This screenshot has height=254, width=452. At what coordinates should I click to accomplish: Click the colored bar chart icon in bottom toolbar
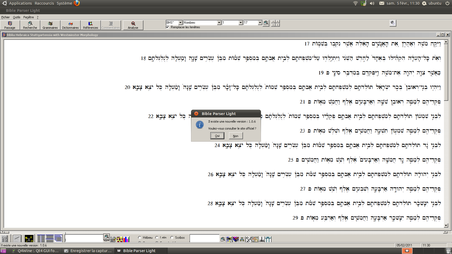coord(126,239)
